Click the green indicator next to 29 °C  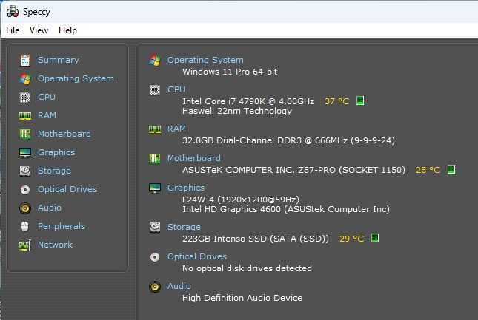click(375, 238)
